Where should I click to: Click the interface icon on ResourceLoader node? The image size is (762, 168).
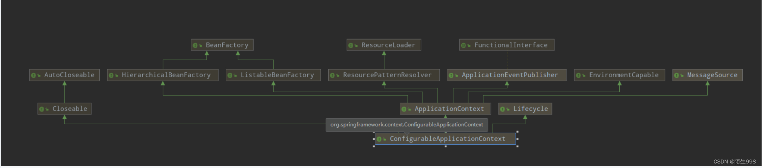point(351,45)
